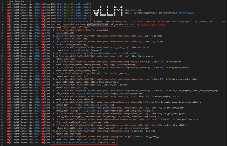Viewport: 227px width, 146px height.
Task: Open the Qwen3.5-27B-Q8_0.gguf model path beside the logo
Action: [164, 13]
